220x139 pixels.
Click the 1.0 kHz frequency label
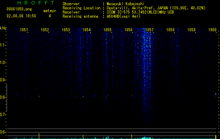tap(3, 63)
